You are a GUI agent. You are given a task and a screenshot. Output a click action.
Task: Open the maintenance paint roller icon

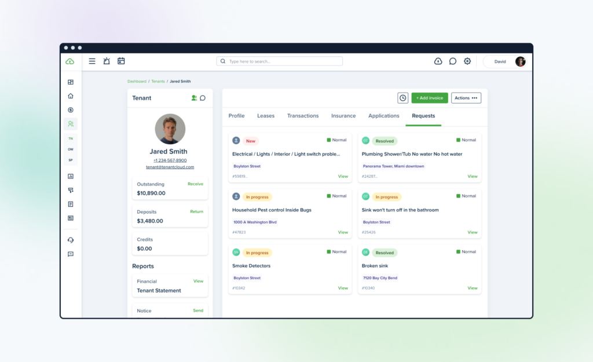71,191
